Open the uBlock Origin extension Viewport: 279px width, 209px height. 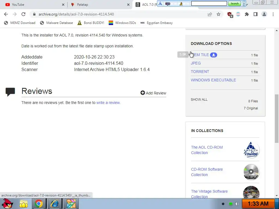[230, 15]
